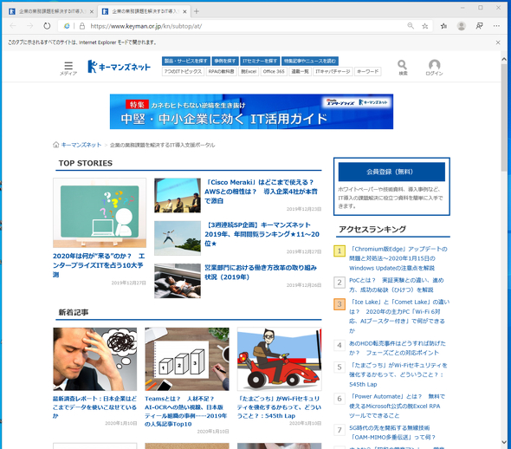511x449 pixels.
Task: Open the site search magnifier (検索)
Action: (403, 68)
